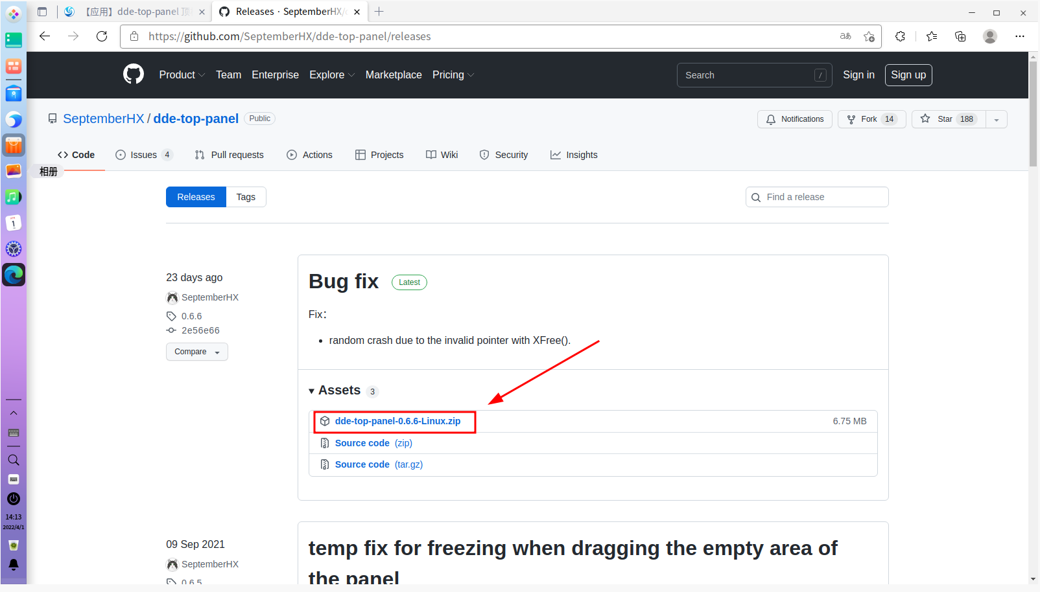This screenshot has width=1040, height=592.
Task: Select the Tags tab
Action: [x=246, y=197]
